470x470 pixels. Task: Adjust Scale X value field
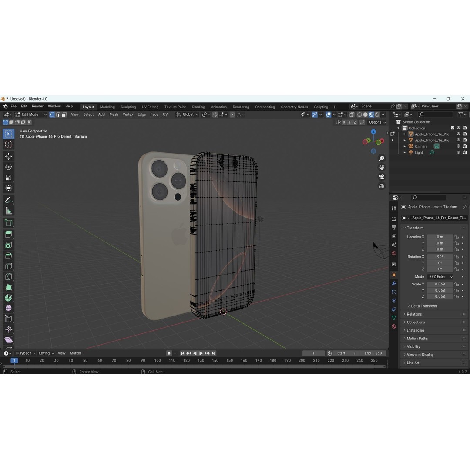click(x=440, y=284)
